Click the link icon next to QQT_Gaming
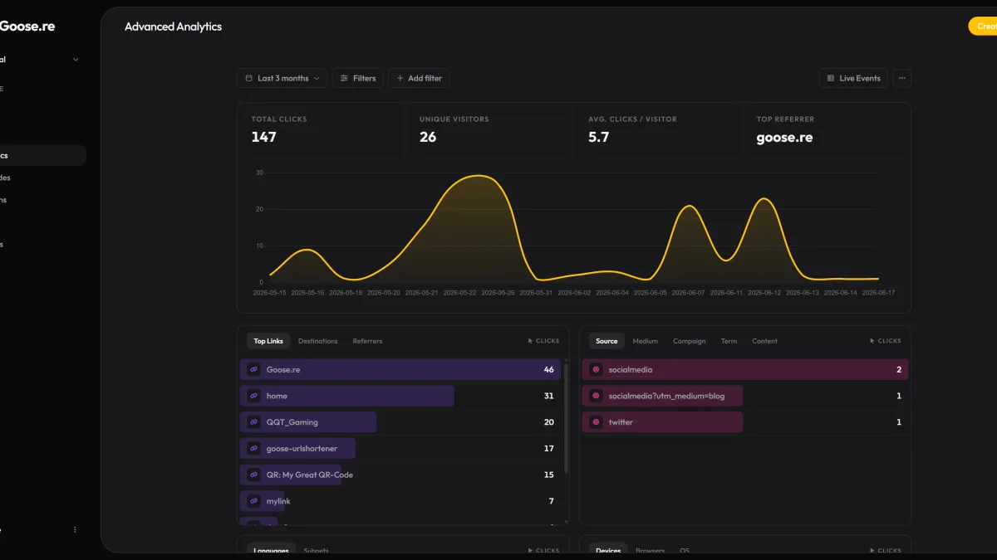 254,422
